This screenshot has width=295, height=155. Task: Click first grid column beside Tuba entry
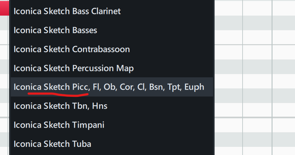pos(228,144)
